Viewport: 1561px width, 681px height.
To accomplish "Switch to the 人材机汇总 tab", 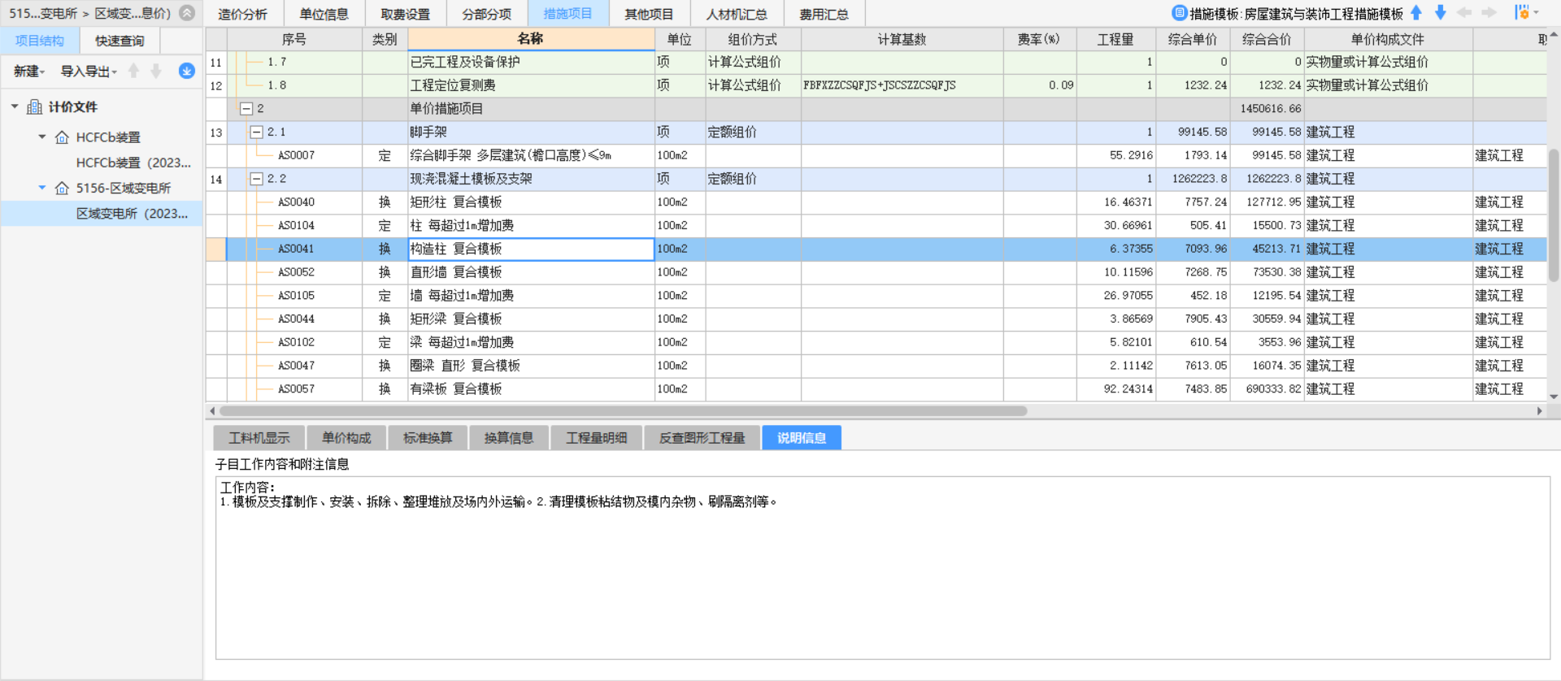I will point(737,14).
